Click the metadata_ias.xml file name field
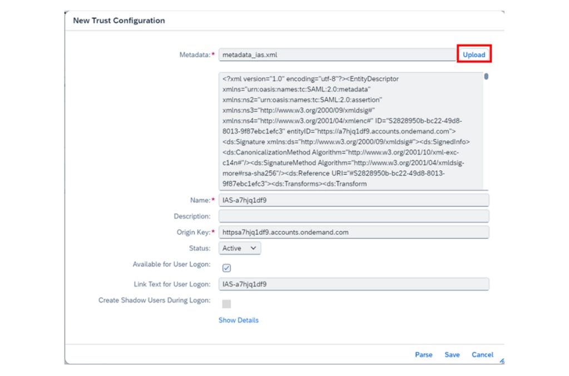 point(337,55)
